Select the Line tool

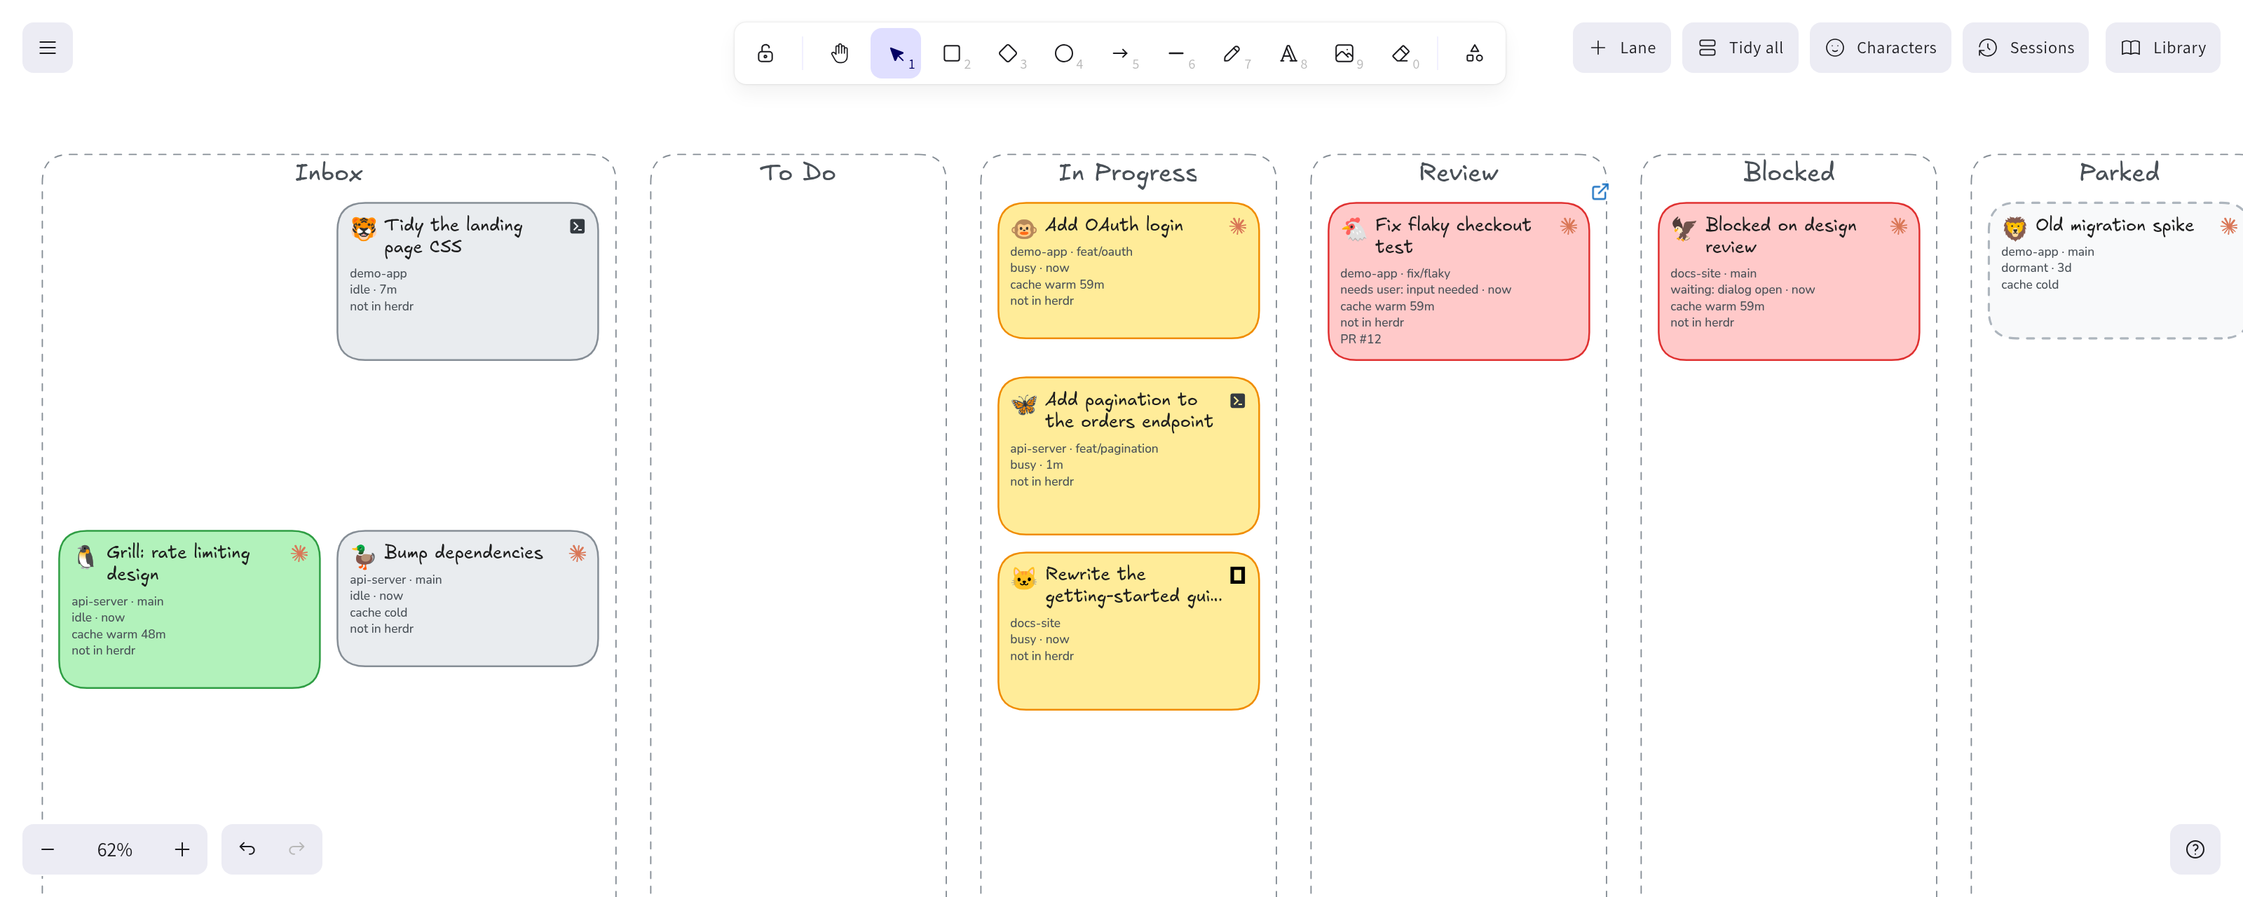click(x=1176, y=54)
